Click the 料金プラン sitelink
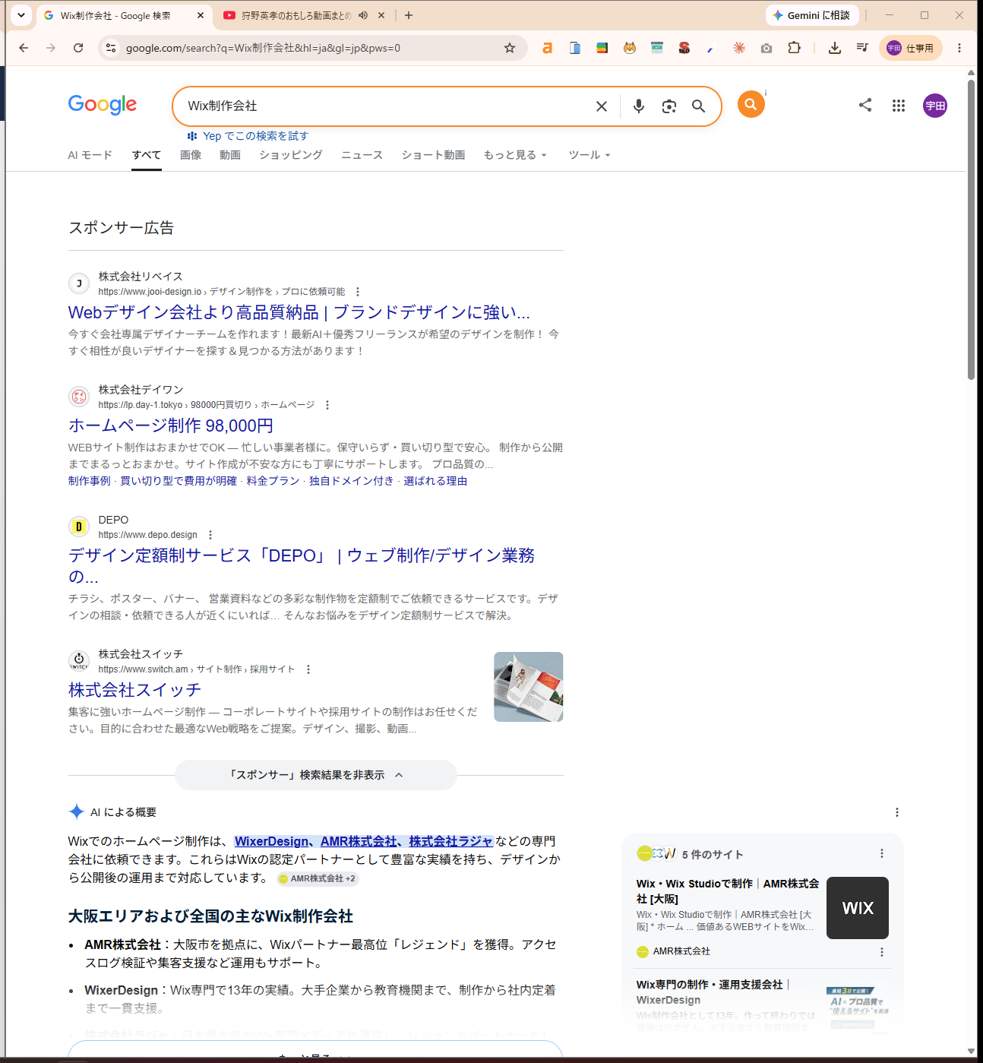983x1063 pixels. [273, 481]
